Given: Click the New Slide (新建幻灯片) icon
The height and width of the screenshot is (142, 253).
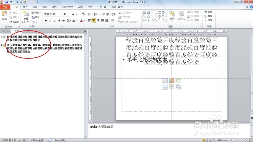Looking at the screenshot, I should pyautogui.click(x=26, y=14).
